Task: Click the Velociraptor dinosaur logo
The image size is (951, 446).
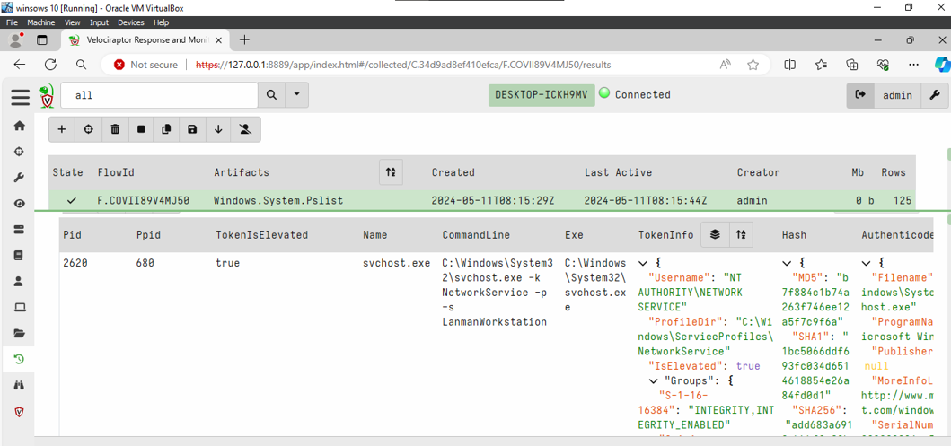Action: coord(47,96)
